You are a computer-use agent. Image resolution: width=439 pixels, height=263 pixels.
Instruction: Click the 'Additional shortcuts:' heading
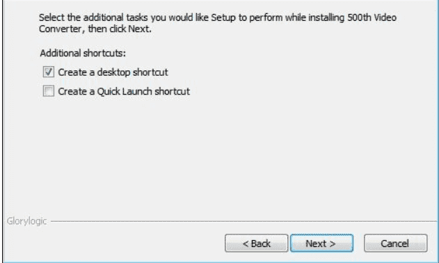pyautogui.click(x=83, y=53)
